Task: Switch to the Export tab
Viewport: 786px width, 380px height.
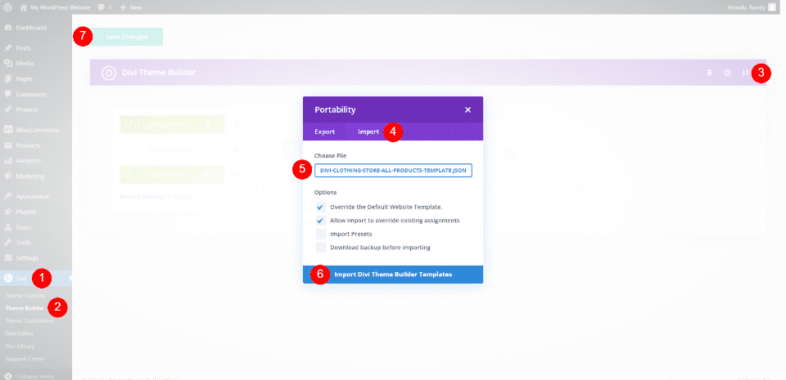Action: [325, 132]
